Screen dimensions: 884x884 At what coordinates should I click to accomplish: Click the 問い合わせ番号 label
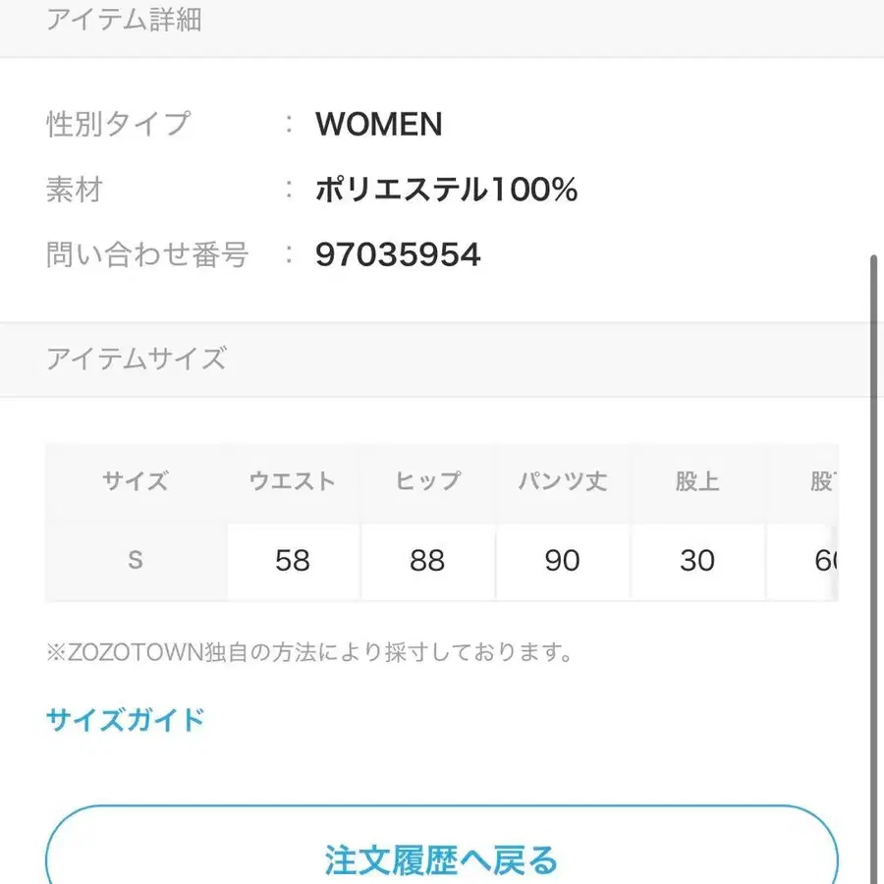point(147,255)
